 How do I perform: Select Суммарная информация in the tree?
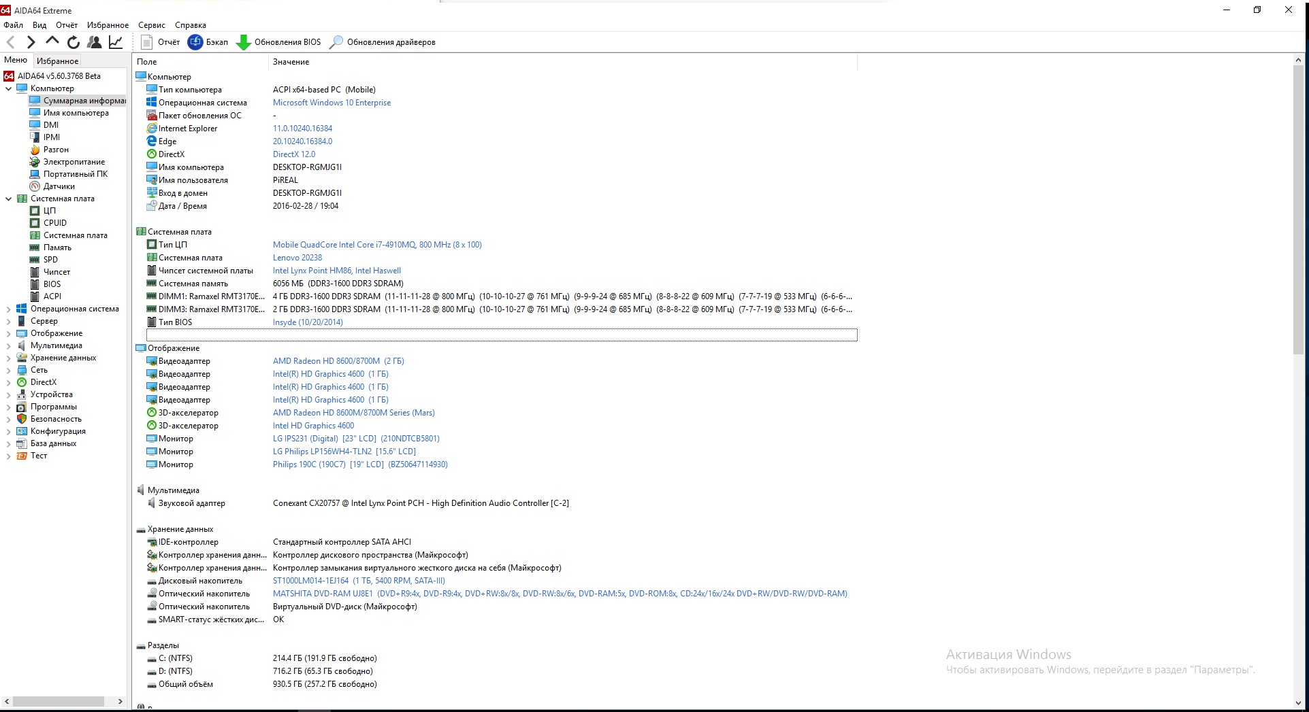pos(78,101)
